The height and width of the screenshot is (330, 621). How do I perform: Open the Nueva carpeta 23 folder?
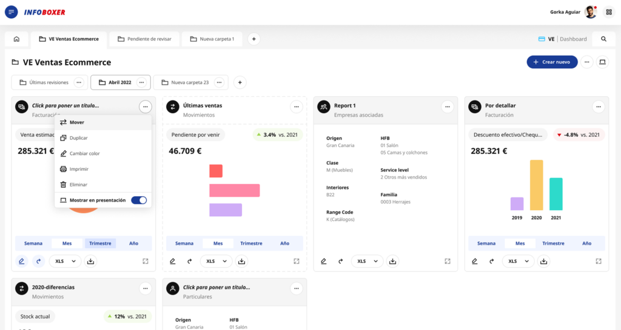pos(184,82)
